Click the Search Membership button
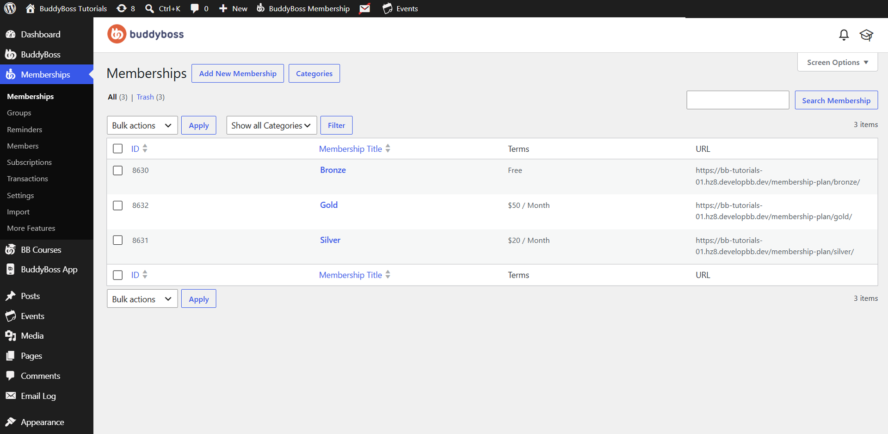Image resolution: width=888 pixels, height=434 pixels. (836, 100)
